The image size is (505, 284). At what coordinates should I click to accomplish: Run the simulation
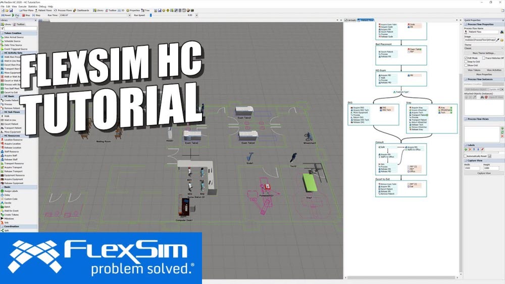coord(16,15)
